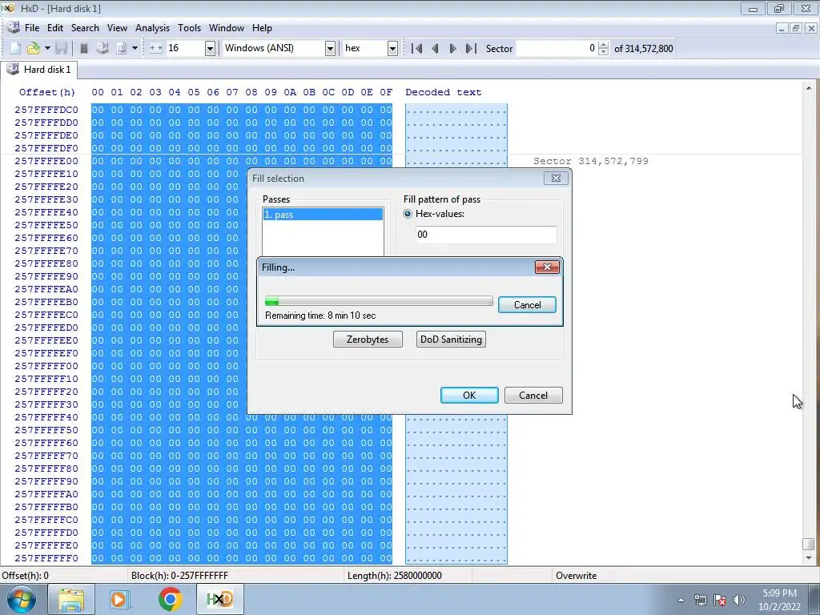Click the bytes-per-row width icon
820x615 pixels.
coord(156,48)
